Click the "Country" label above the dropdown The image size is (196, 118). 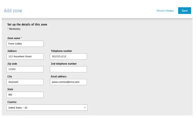pyautogui.click(x=12, y=102)
